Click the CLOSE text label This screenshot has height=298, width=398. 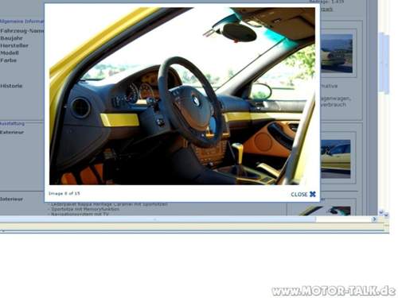pyautogui.click(x=299, y=195)
